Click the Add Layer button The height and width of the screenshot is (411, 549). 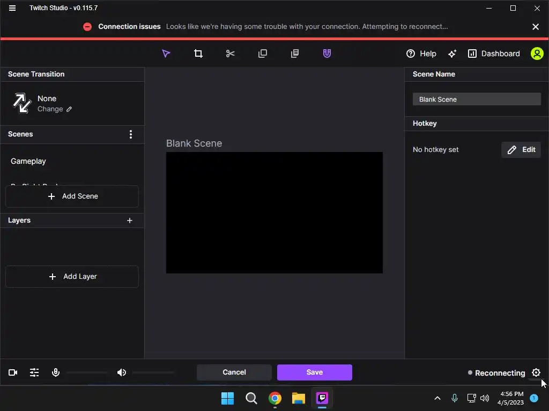pyautogui.click(x=72, y=277)
